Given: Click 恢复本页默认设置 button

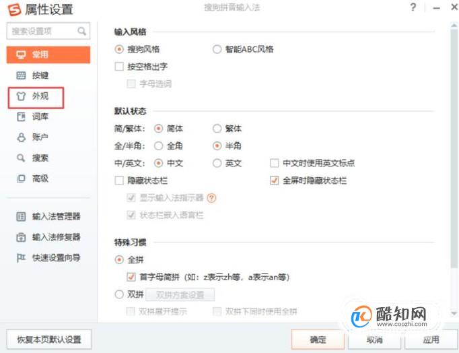Looking at the screenshot, I should point(49,340).
